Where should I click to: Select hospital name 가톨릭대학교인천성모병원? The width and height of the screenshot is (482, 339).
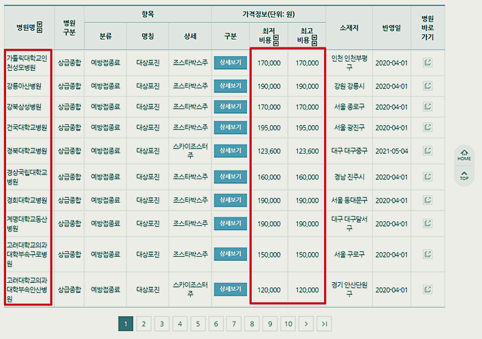(27, 63)
